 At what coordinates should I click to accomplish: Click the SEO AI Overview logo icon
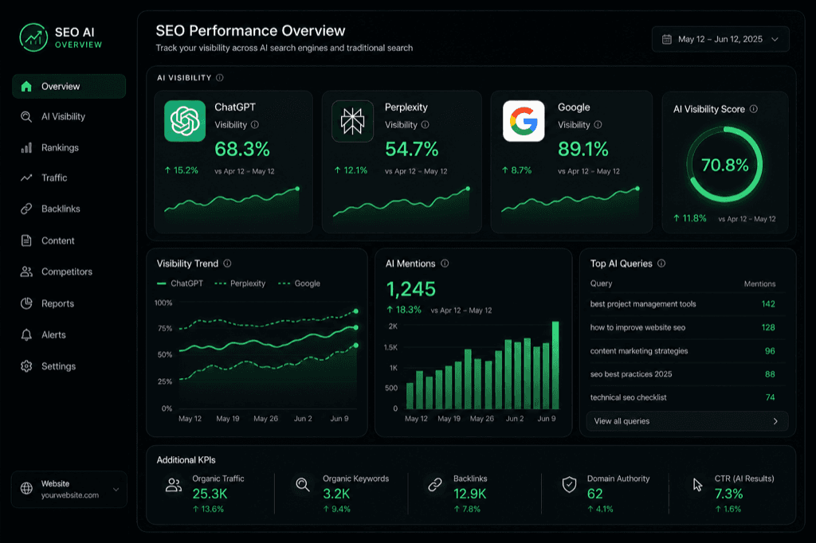pos(33,37)
